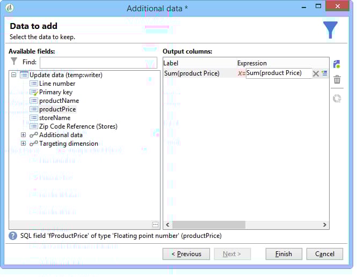The width and height of the screenshot is (357, 277).
Task: Select Zip Code Reference (Stores) field
Action: (x=78, y=126)
